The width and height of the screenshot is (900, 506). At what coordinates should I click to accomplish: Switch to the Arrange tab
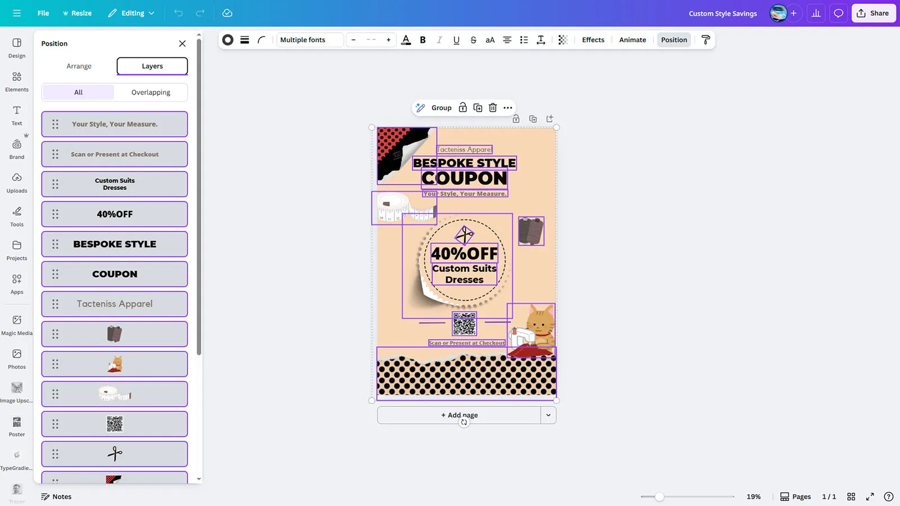pos(79,66)
